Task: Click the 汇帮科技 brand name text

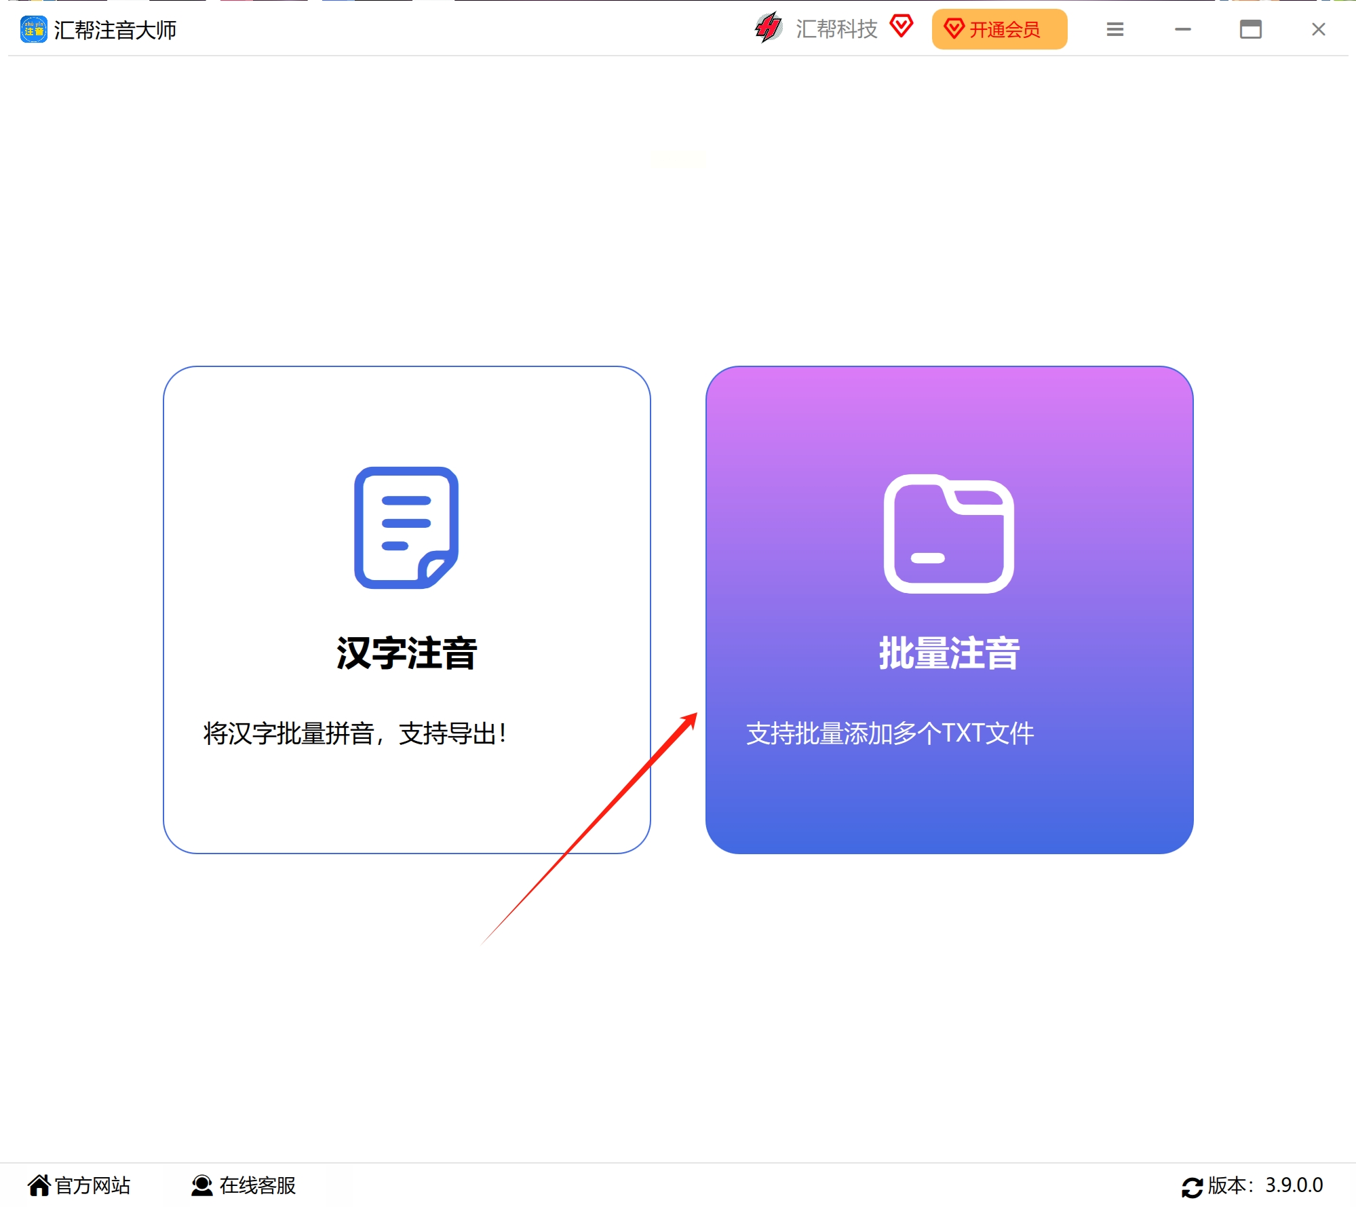Action: (836, 29)
